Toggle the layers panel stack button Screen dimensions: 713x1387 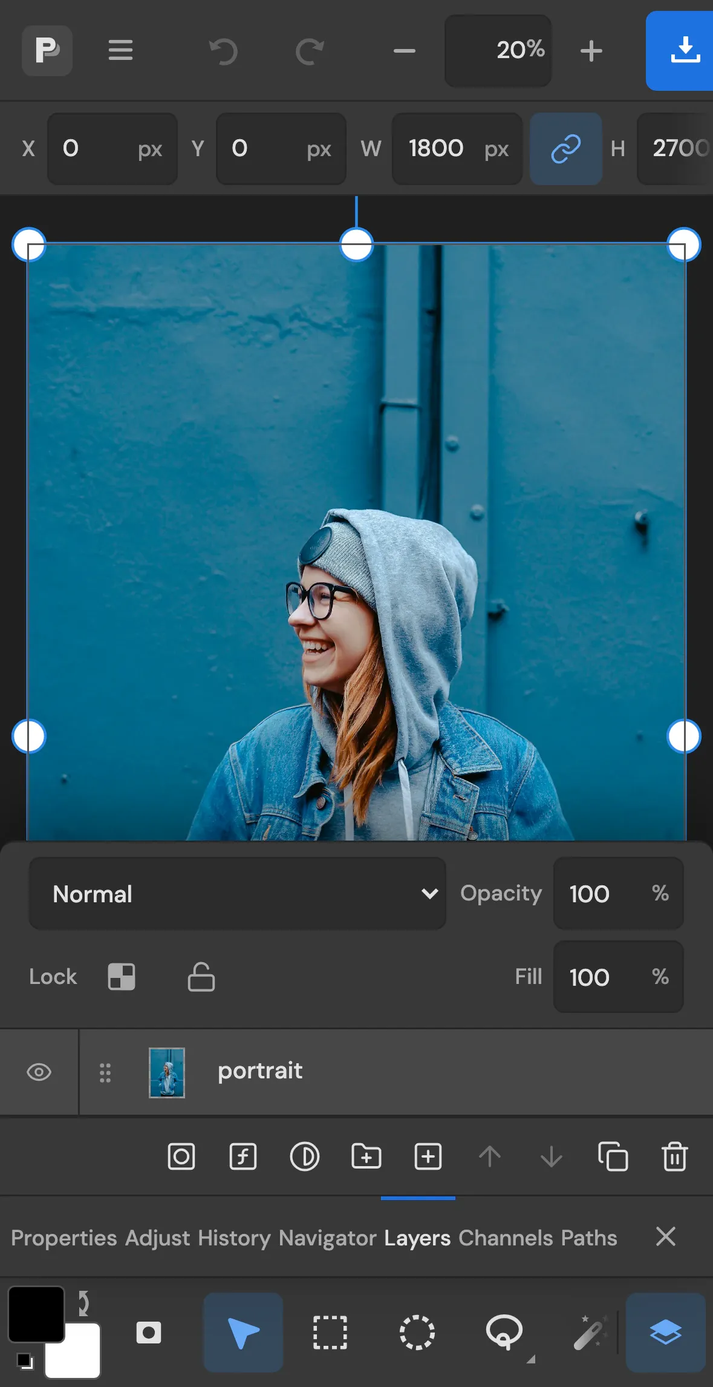tap(666, 1333)
